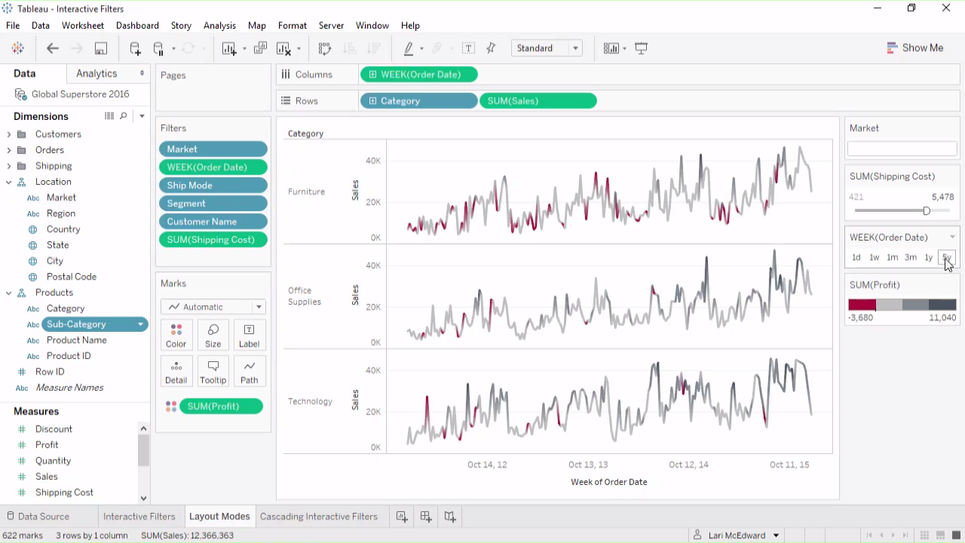Image resolution: width=965 pixels, height=543 pixels.
Task: Open the Analysis menu
Action: coord(219,26)
